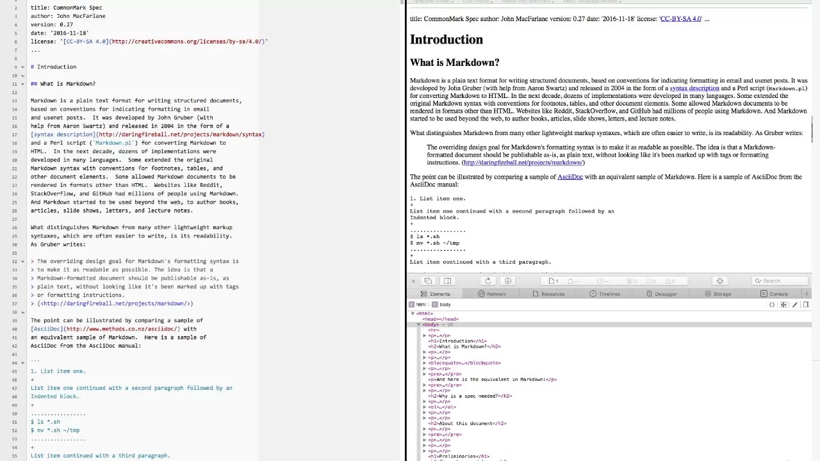Switch to the Elements tab

[434, 294]
